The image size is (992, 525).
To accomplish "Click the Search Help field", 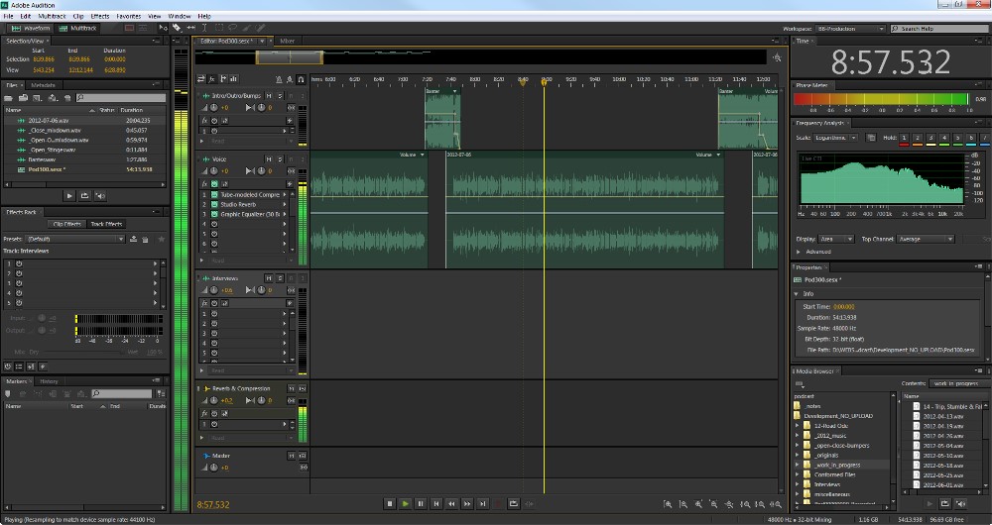I will pyautogui.click(x=940, y=29).
